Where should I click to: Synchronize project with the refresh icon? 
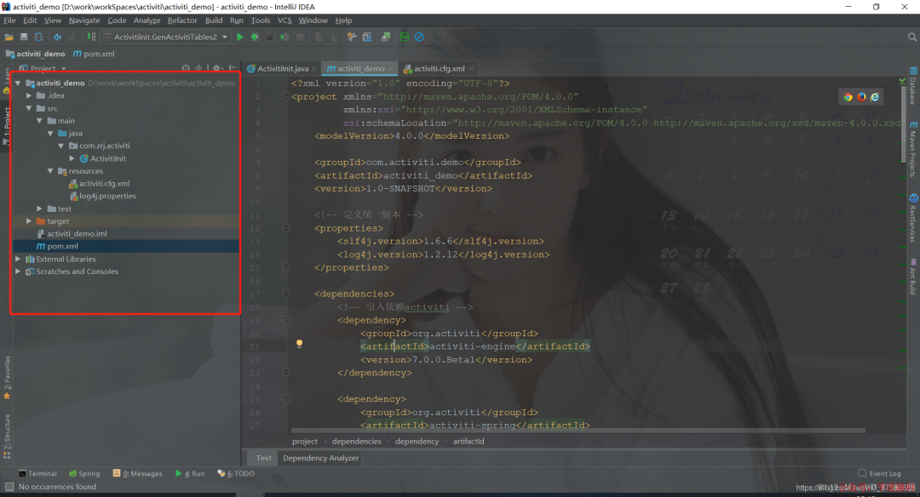pyautogui.click(x=38, y=37)
